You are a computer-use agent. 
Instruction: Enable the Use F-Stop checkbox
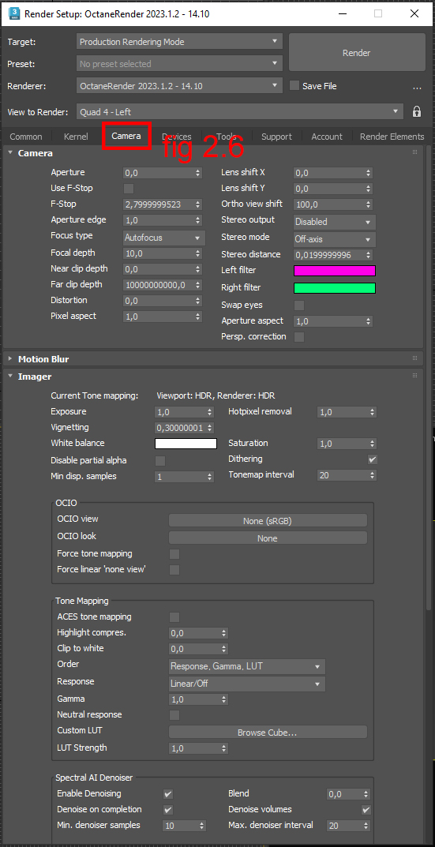click(x=129, y=189)
